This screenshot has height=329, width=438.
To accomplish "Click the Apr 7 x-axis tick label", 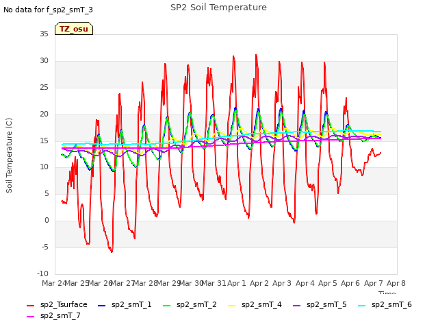I will tap(374, 283).
